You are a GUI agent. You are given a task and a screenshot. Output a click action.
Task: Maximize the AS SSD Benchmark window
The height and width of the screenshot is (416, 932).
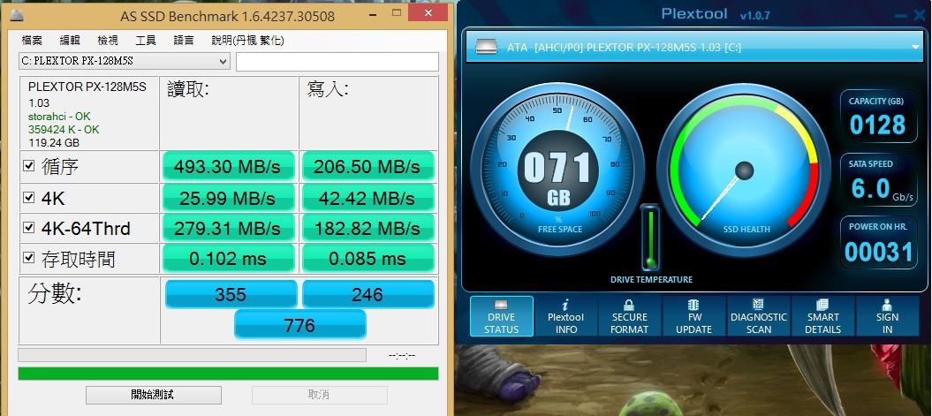tap(397, 12)
